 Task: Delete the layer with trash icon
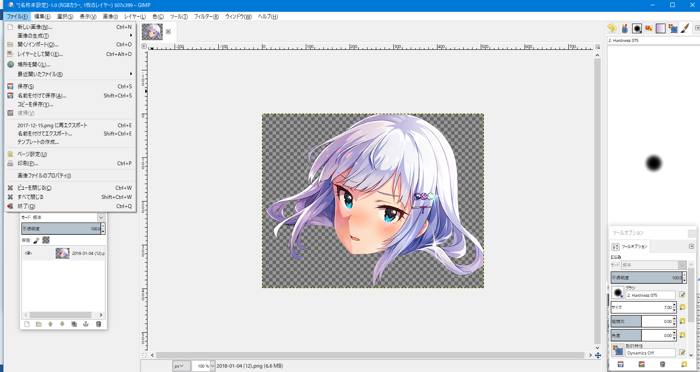tap(98, 324)
